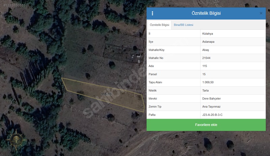Click the Öznitelik Bilgisi header title
Viewport: 270px width, 156px height.
click(206, 13)
